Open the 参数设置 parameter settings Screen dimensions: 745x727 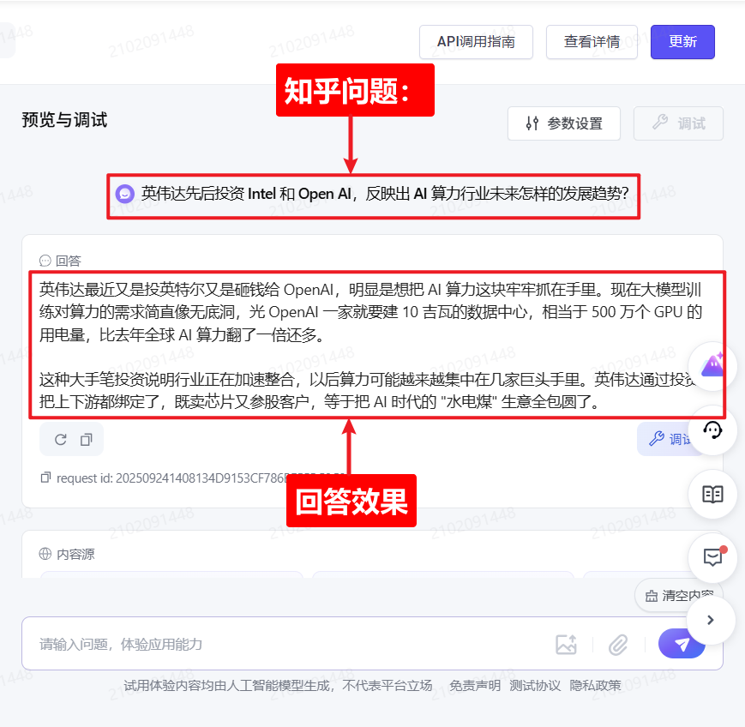tap(564, 123)
